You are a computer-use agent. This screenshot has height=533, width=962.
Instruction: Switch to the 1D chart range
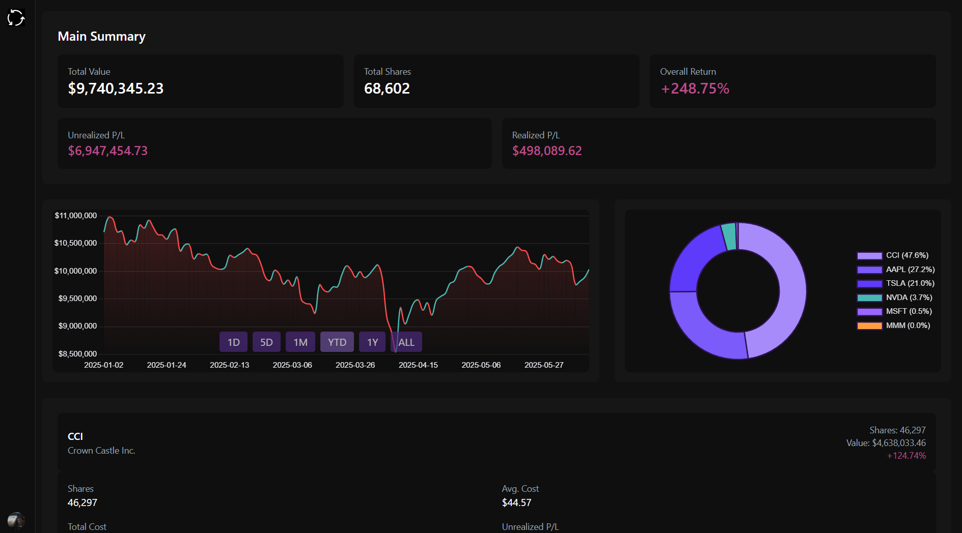pyautogui.click(x=233, y=342)
